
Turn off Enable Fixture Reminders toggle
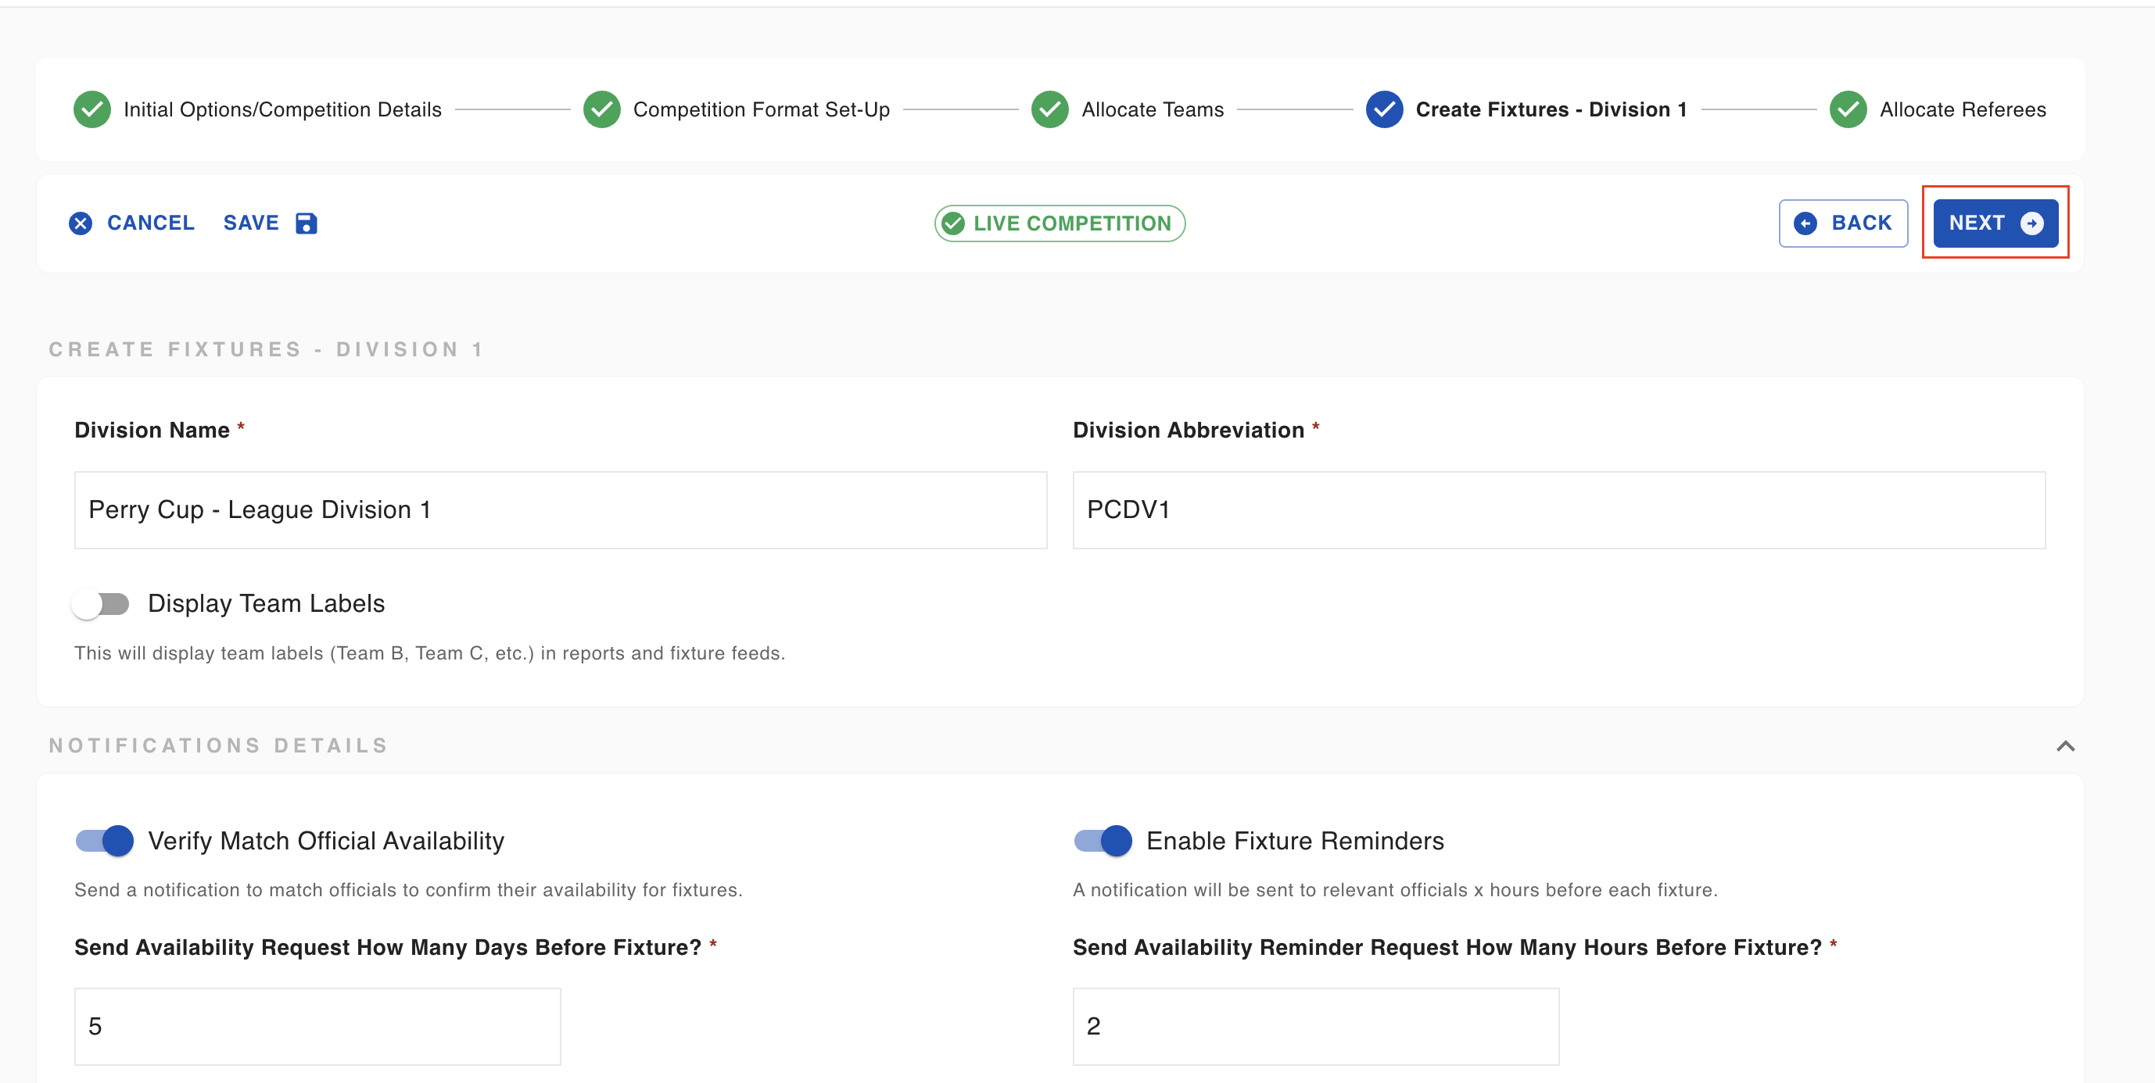[x=1103, y=841]
